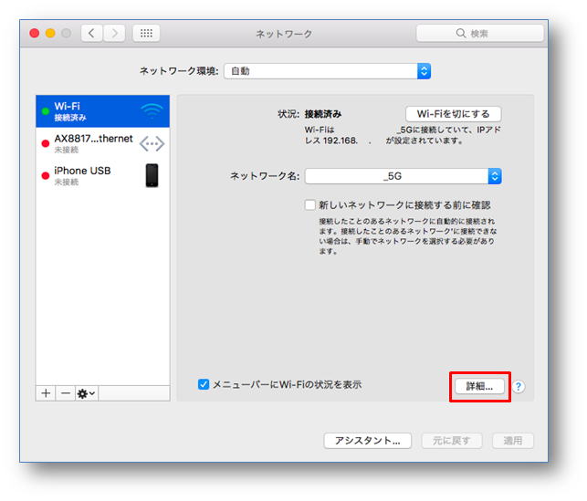Image resolution: width=587 pixels, height=501 pixels.
Task: Select iPhone USB service
Action: tap(102, 175)
